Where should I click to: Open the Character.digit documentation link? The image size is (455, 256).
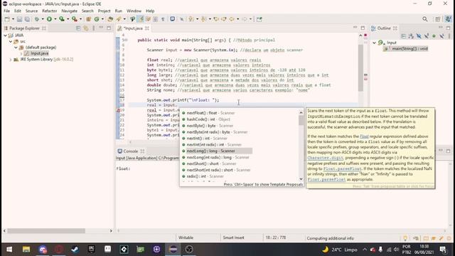point(326,158)
